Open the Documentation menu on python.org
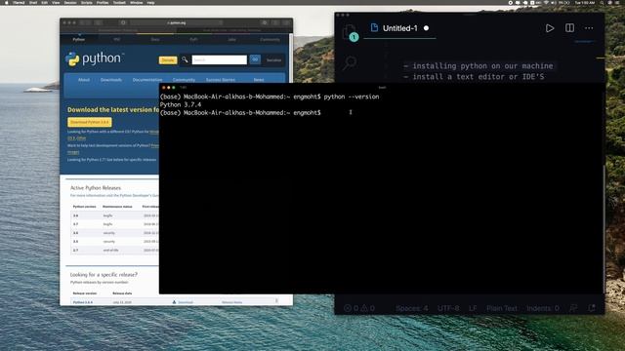 click(147, 80)
